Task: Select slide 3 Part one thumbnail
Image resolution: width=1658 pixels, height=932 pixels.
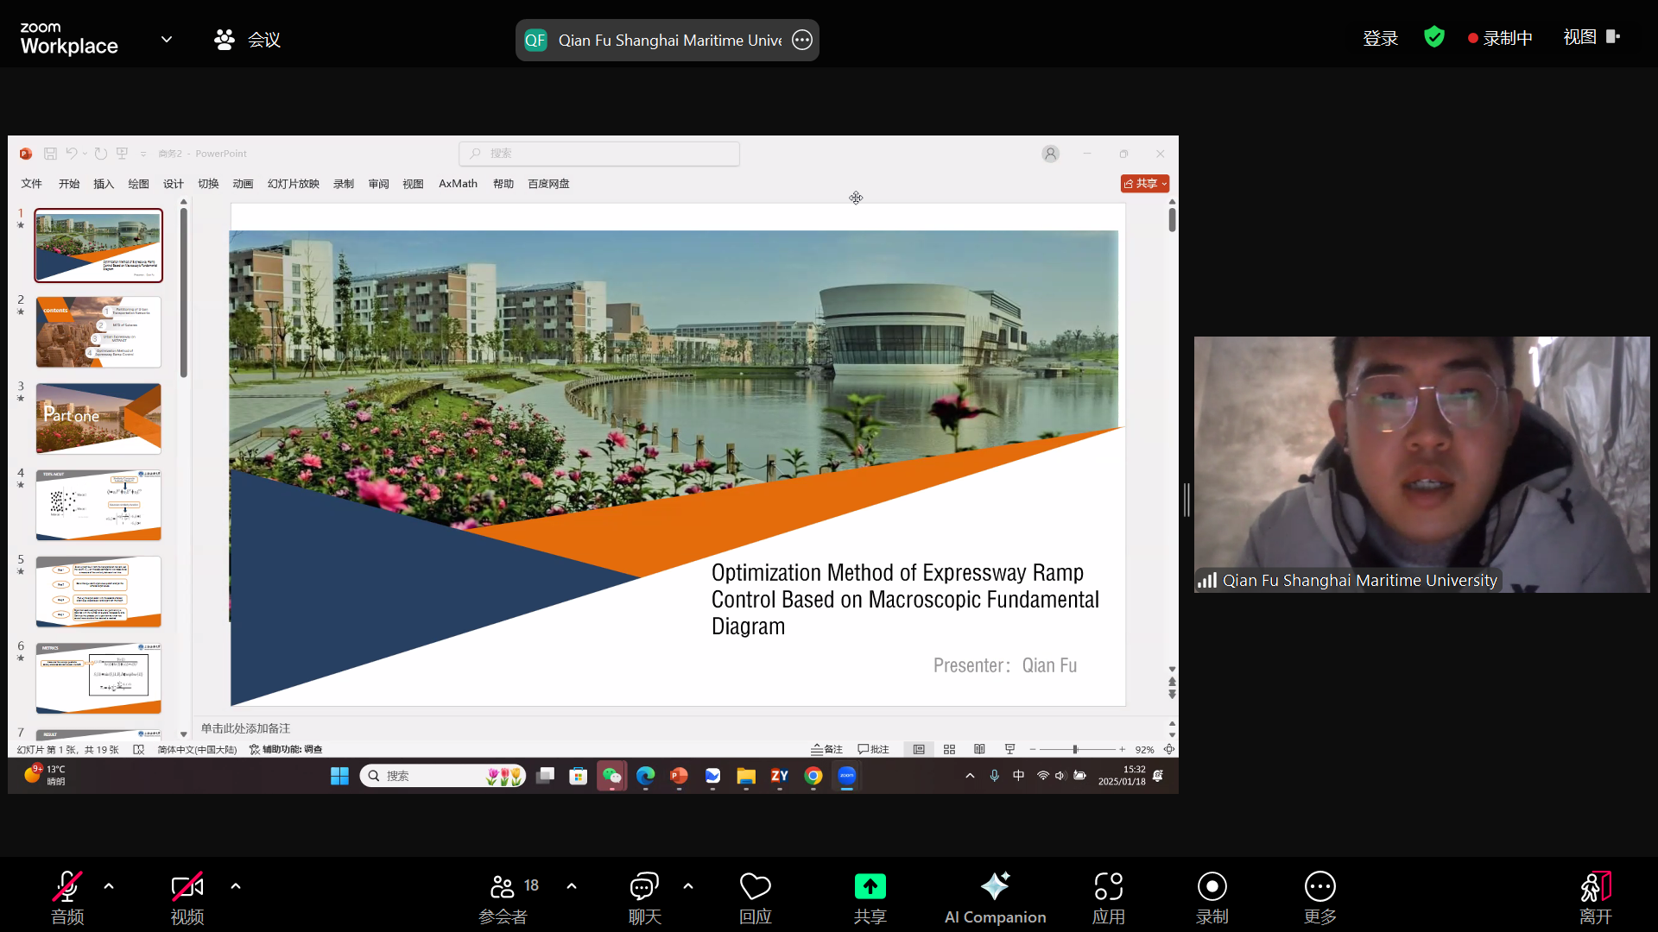Action: [98, 419]
